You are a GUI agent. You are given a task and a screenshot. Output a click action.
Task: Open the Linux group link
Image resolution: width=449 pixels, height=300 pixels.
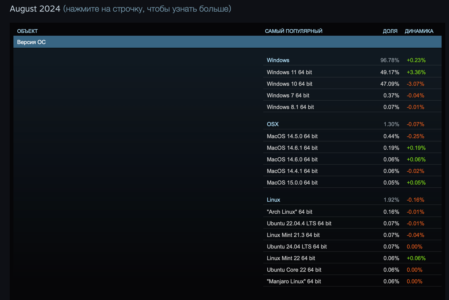[274, 200]
